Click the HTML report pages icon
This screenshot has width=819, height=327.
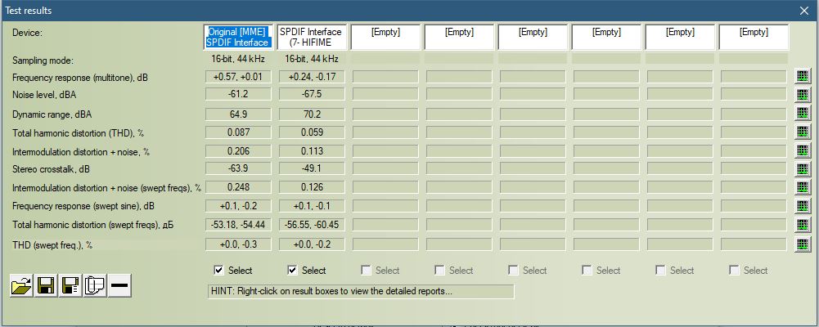tap(95, 286)
